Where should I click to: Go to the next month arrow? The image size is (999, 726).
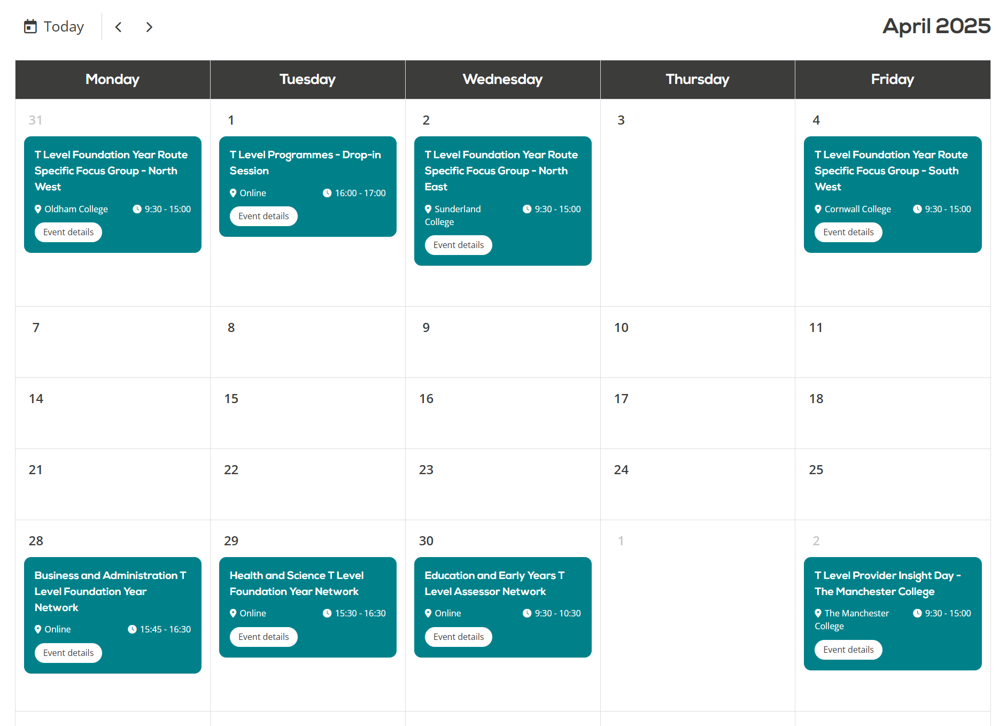point(149,27)
